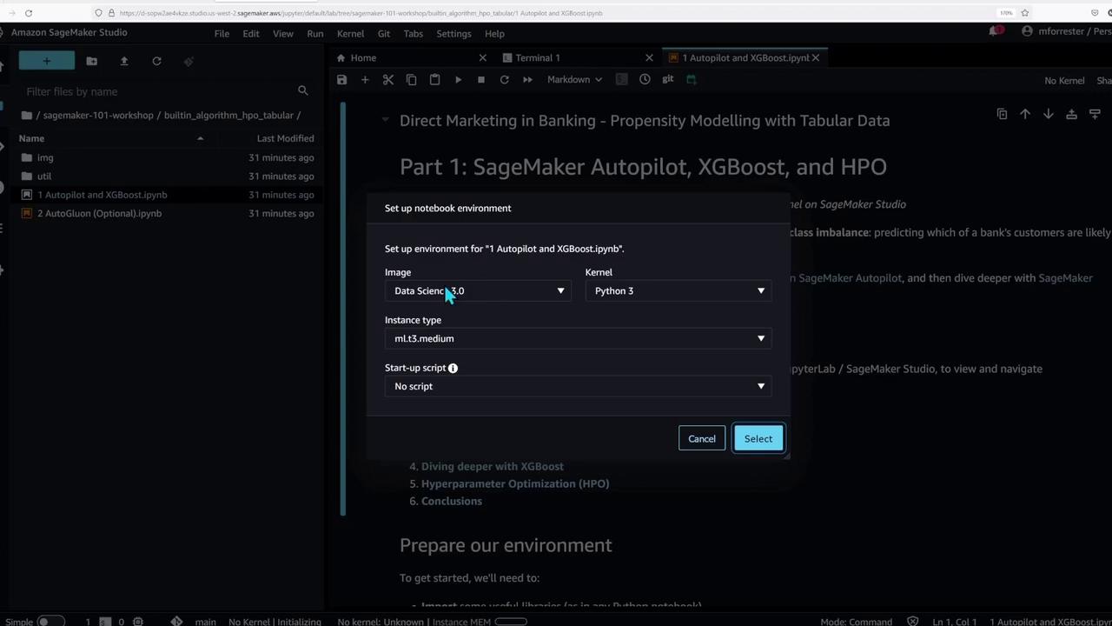The height and width of the screenshot is (626, 1112).
Task: Open the Kernel menu
Action: point(350,33)
